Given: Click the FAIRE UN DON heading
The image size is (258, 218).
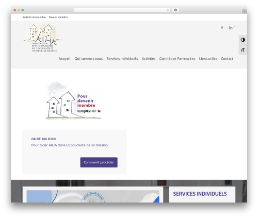Looking at the screenshot, I should click(x=43, y=139).
